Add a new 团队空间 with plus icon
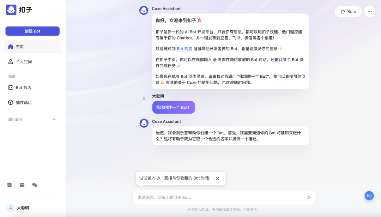This screenshot has width=381, height=217. [54, 119]
